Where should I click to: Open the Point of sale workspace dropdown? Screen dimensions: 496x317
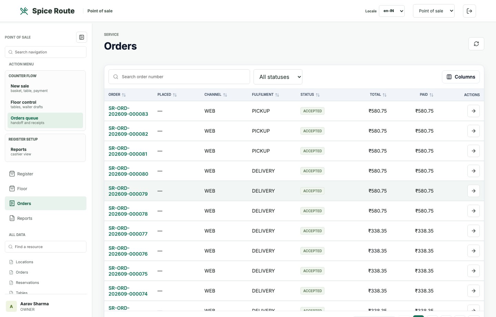pos(434,11)
